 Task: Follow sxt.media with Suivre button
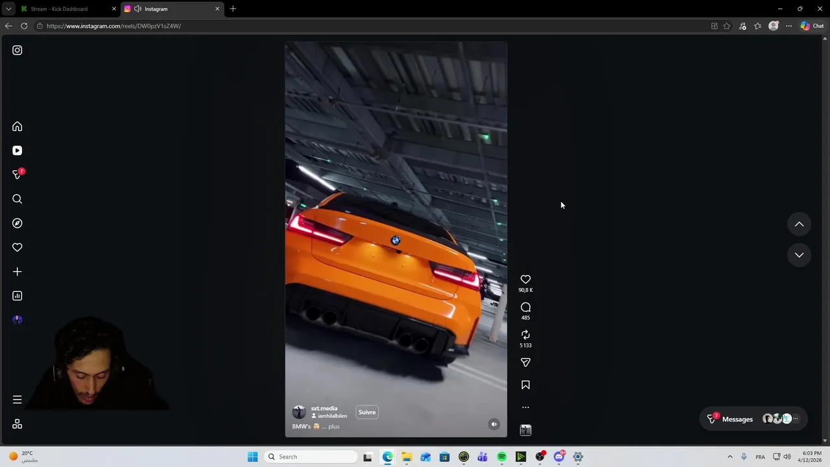[367, 413]
